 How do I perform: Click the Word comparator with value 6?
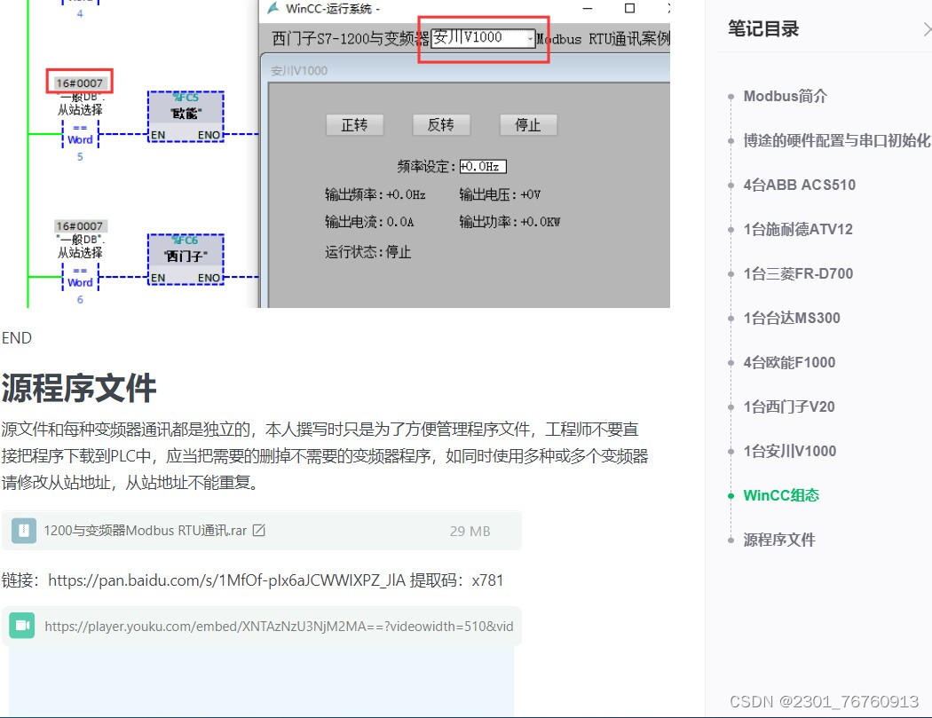(80, 278)
